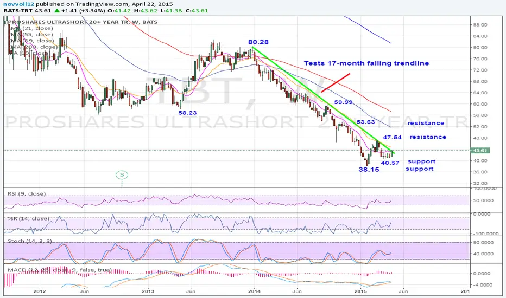This screenshot has width=506, height=298.
Task: Click the 60.00 price scale label
Action: [x=480, y=104]
